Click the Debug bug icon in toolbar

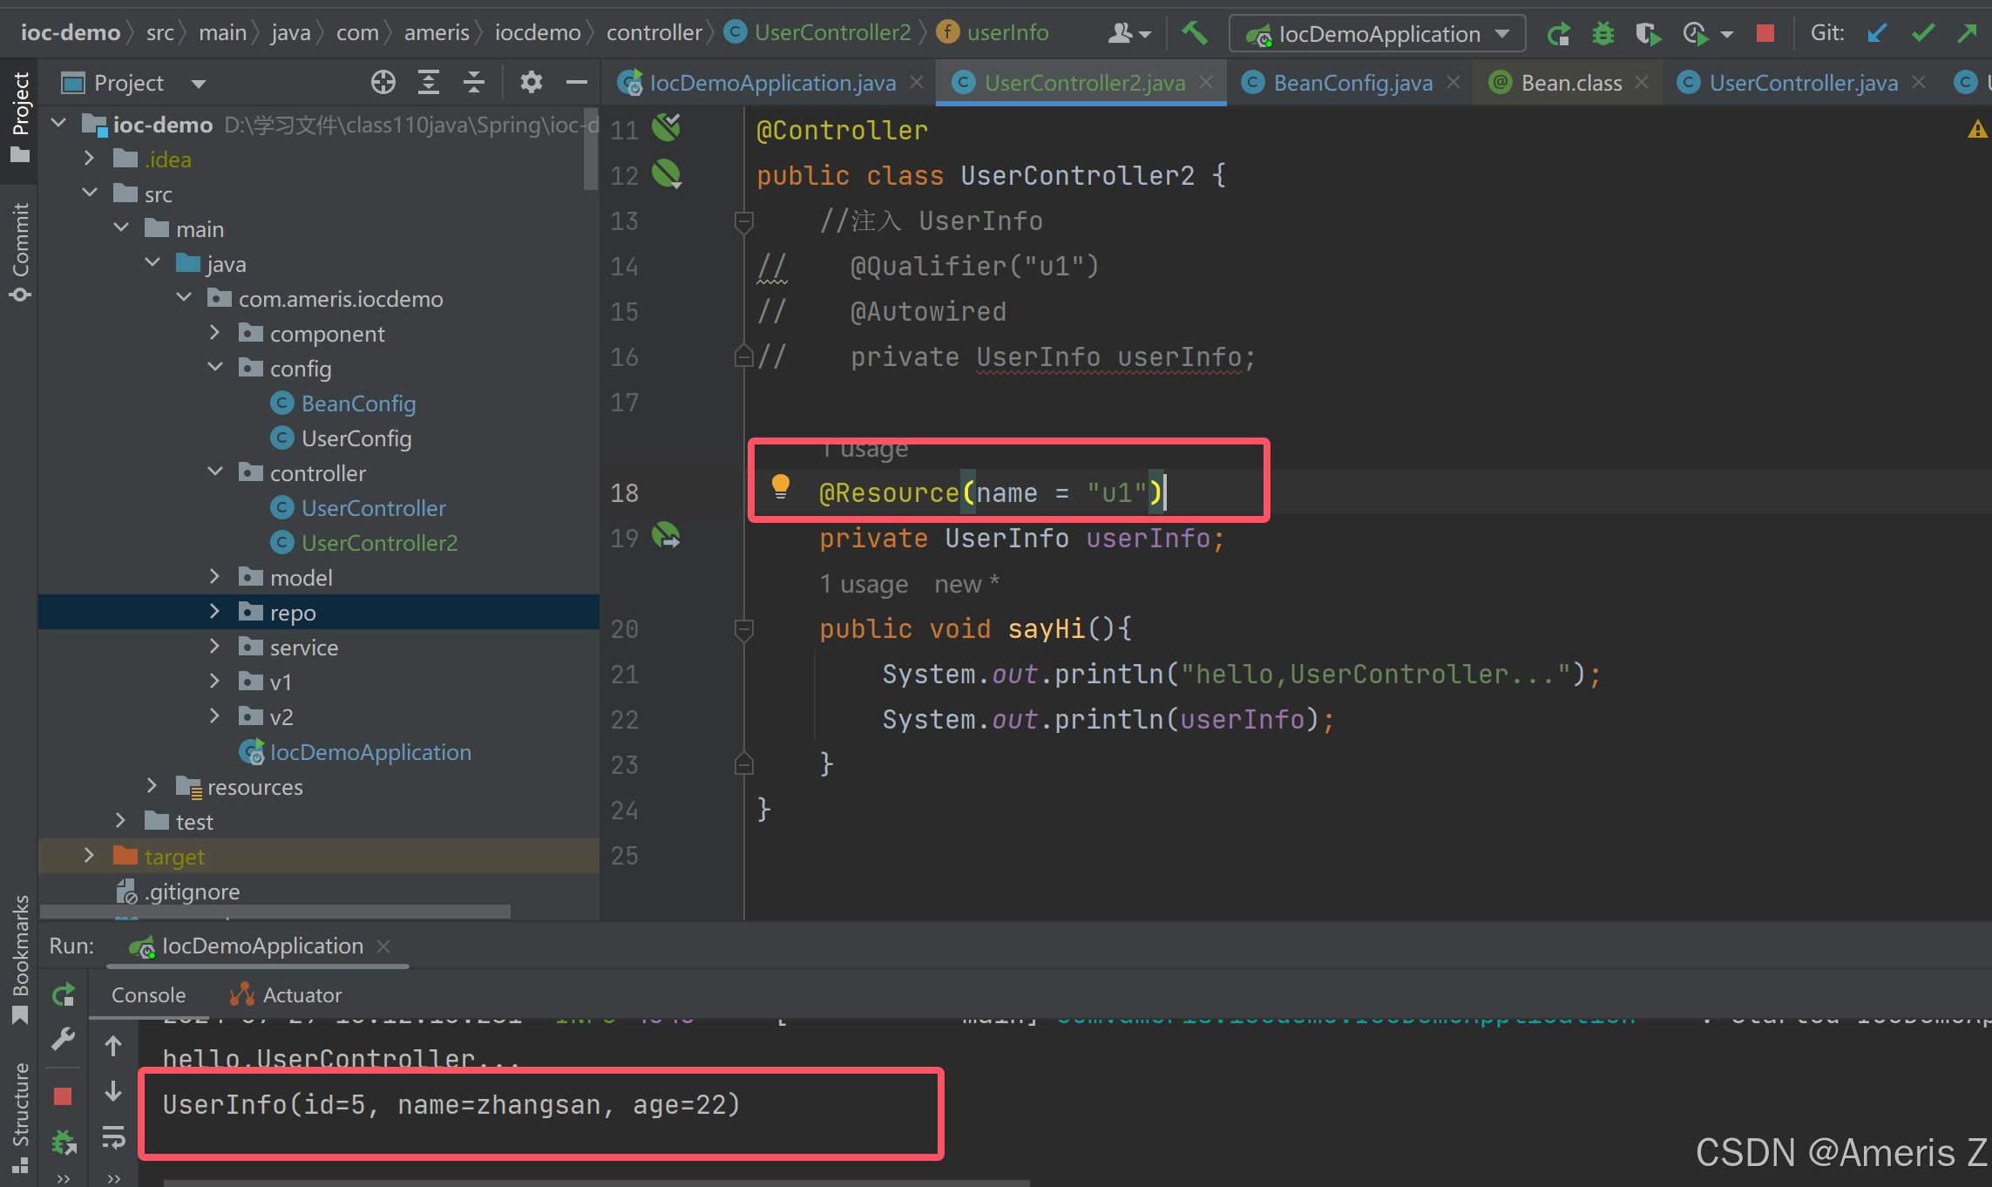tap(1602, 34)
